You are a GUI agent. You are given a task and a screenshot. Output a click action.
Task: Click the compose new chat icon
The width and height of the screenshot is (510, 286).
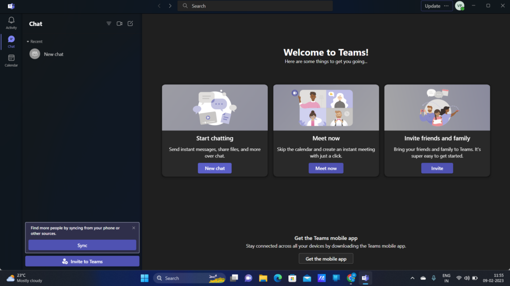tap(130, 24)
